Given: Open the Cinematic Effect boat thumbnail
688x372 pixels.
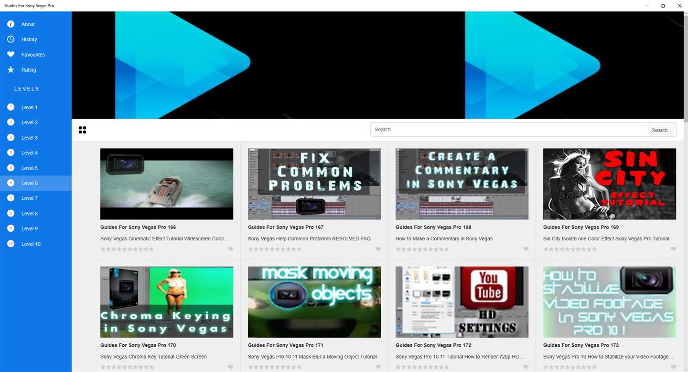Looking at the screenshot, I should [x=167, y=184].
